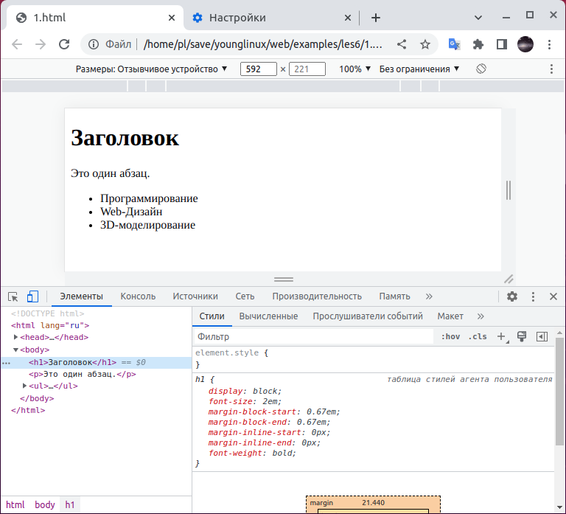This screenshot has width=566, height=514.
Task: Open the Прослушиватели событий tab
Action: pos(368,316)
